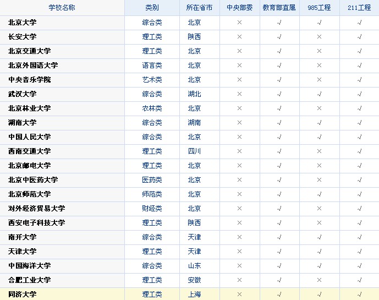The image size is (379, 300).
Task: Click the 中央部委 cross mark for 同济大学
Action: 239,294
